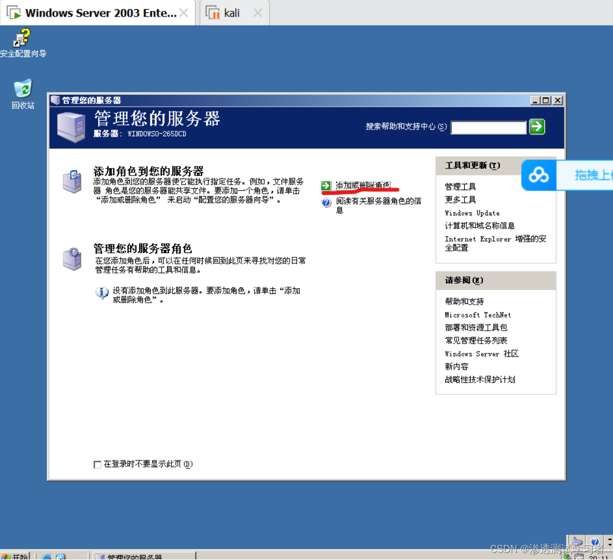The width and height of the screenshot is (613, 560).
Task: Click the 开始 Start button on taskbar
Action: tap(15, 556)
